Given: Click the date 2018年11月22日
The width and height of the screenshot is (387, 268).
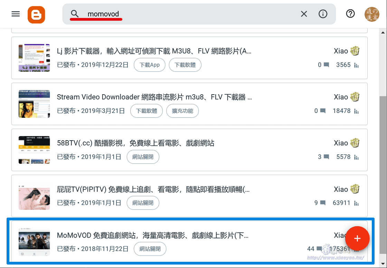Looking at the screenshot, I should coord(105,249).
